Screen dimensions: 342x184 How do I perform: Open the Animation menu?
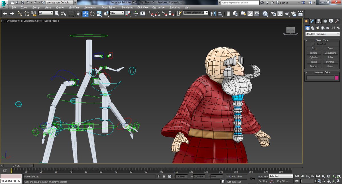pyautogui.click(x=90, y=7)
